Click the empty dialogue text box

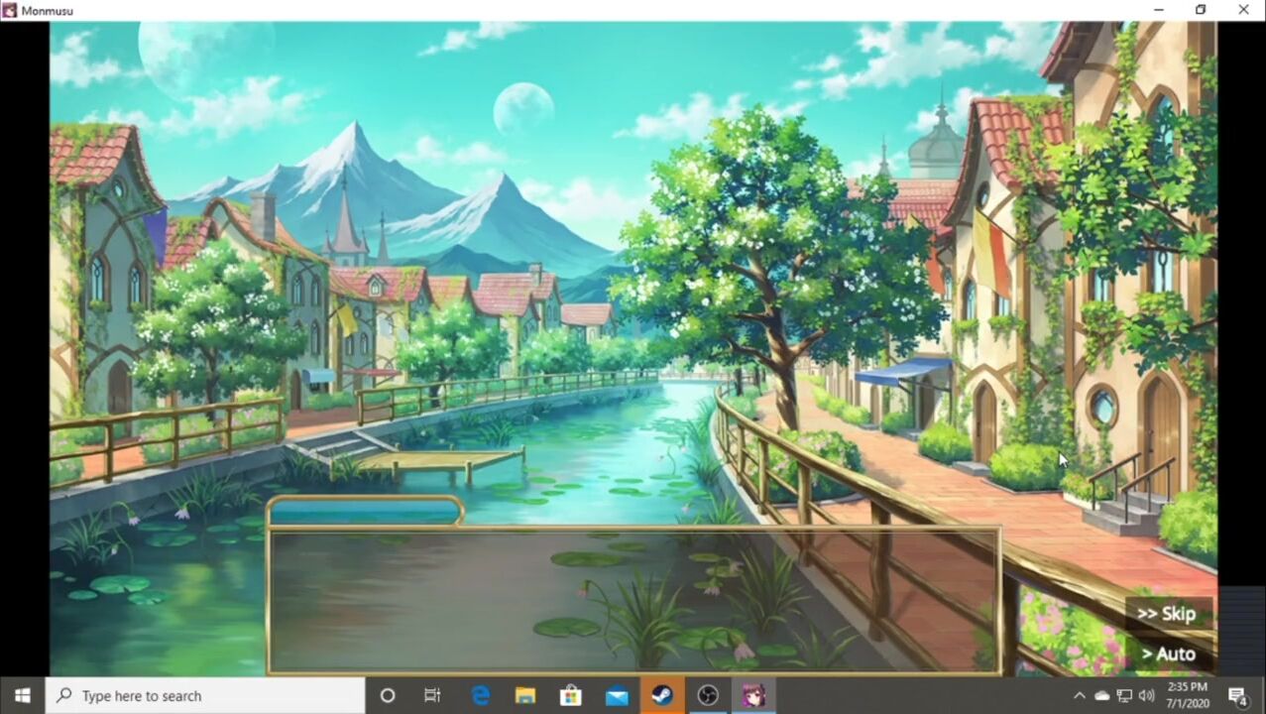633,600
